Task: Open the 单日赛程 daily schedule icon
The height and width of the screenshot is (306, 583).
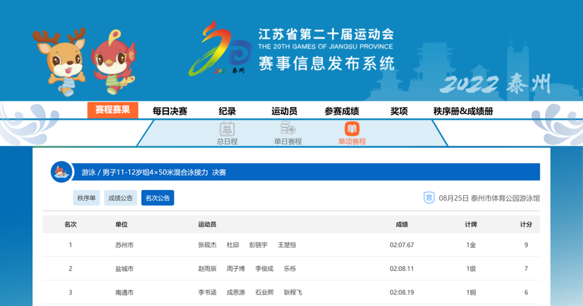Action: [x=288, y=129]
